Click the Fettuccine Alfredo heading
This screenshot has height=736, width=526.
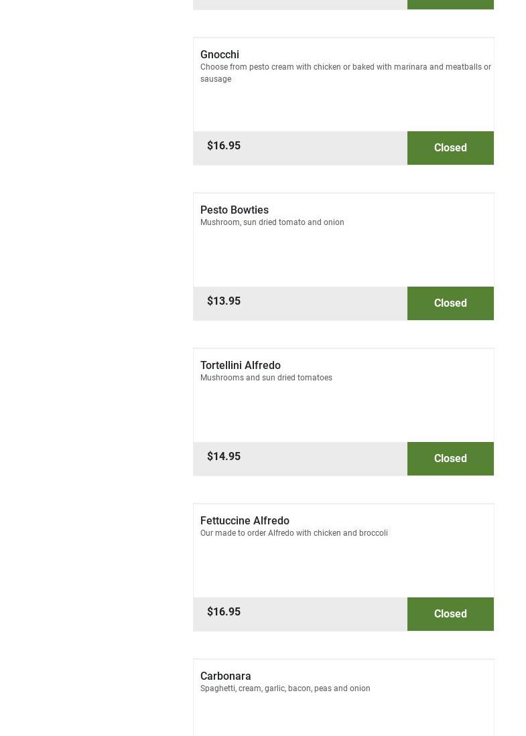[245, 521]
